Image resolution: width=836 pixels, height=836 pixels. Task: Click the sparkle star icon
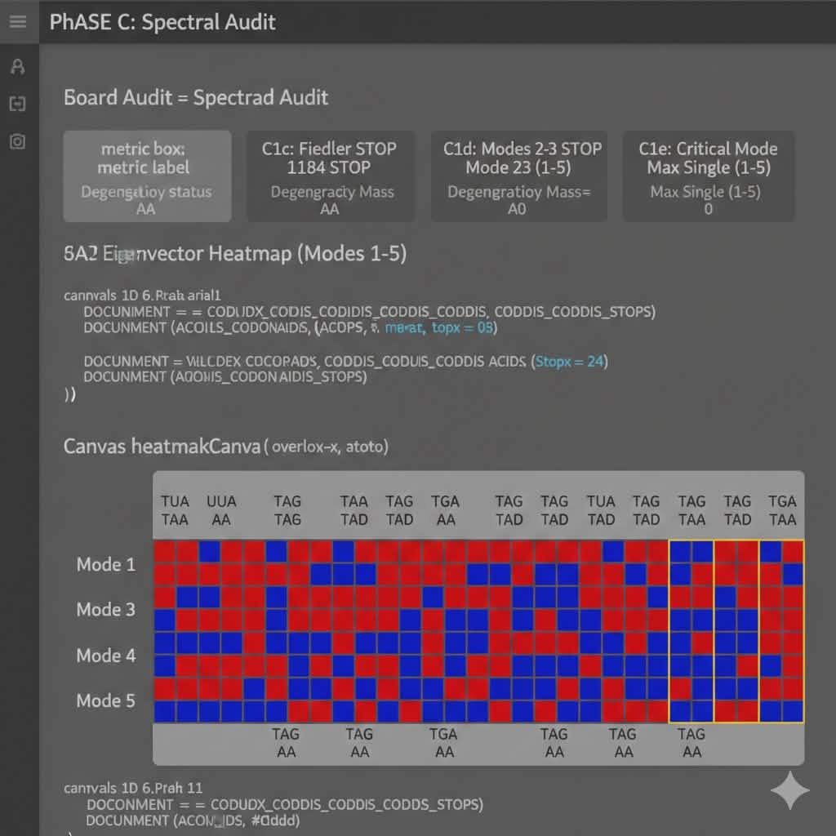(x=789, y=789)
